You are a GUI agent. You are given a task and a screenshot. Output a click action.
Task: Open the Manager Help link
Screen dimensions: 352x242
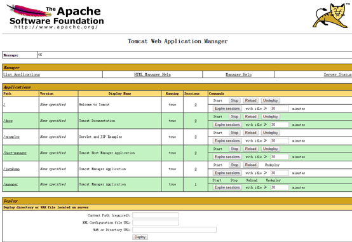238,74
